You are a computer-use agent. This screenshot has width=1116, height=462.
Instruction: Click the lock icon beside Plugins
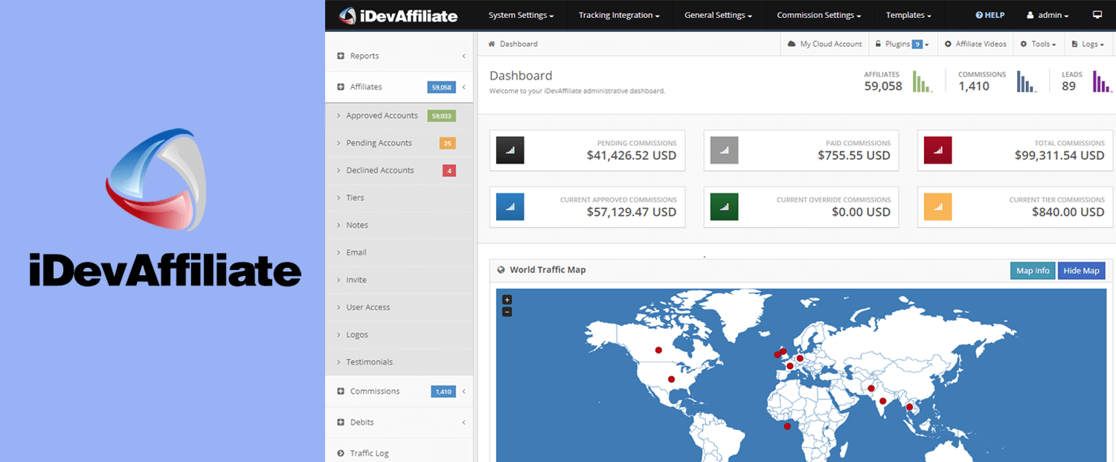(878, 44)
